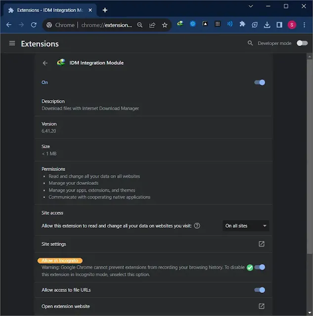The width and height of the screenshot is (313, 316).
Task: Toggle Allow access to file URLs switch
Action: pyautogui.click(x=260, y=290)
